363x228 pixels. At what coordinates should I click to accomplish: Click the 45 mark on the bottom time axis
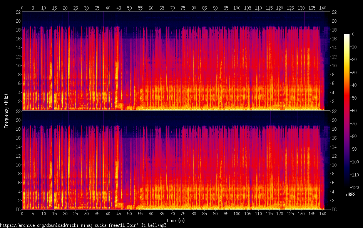[x=119, y=213]
